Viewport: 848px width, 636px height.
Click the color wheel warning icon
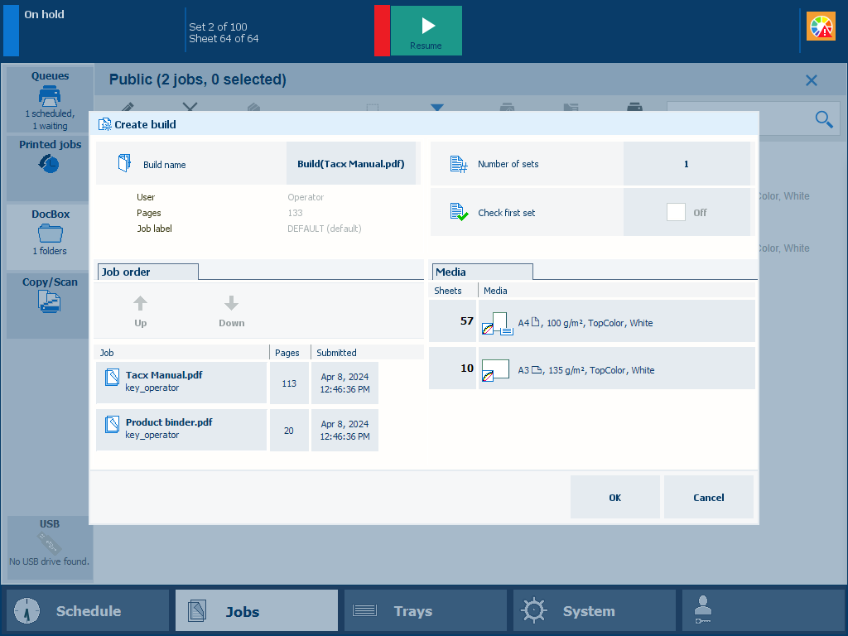[821, 27]
